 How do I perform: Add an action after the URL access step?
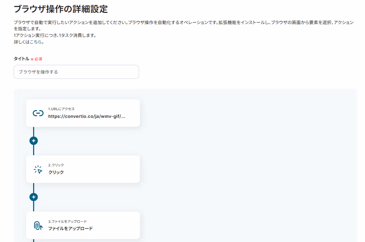click(33, 141)
